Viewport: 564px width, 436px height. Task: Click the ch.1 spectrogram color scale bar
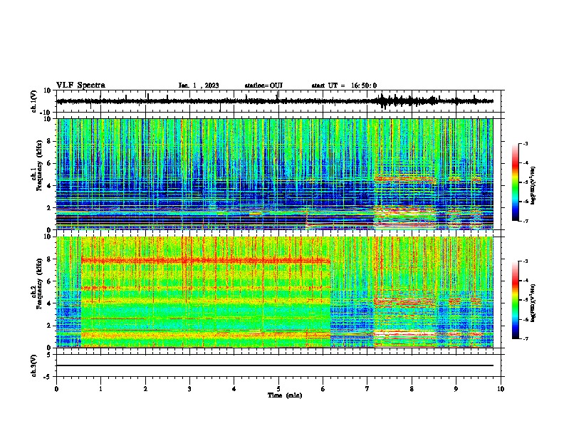click(x=515, y=182)
